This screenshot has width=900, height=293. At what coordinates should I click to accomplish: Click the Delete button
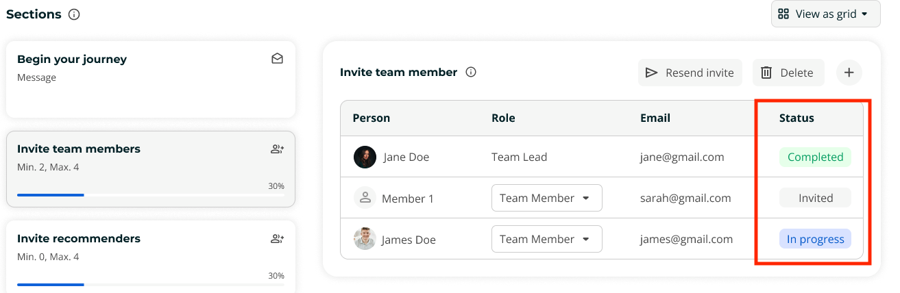788,73
